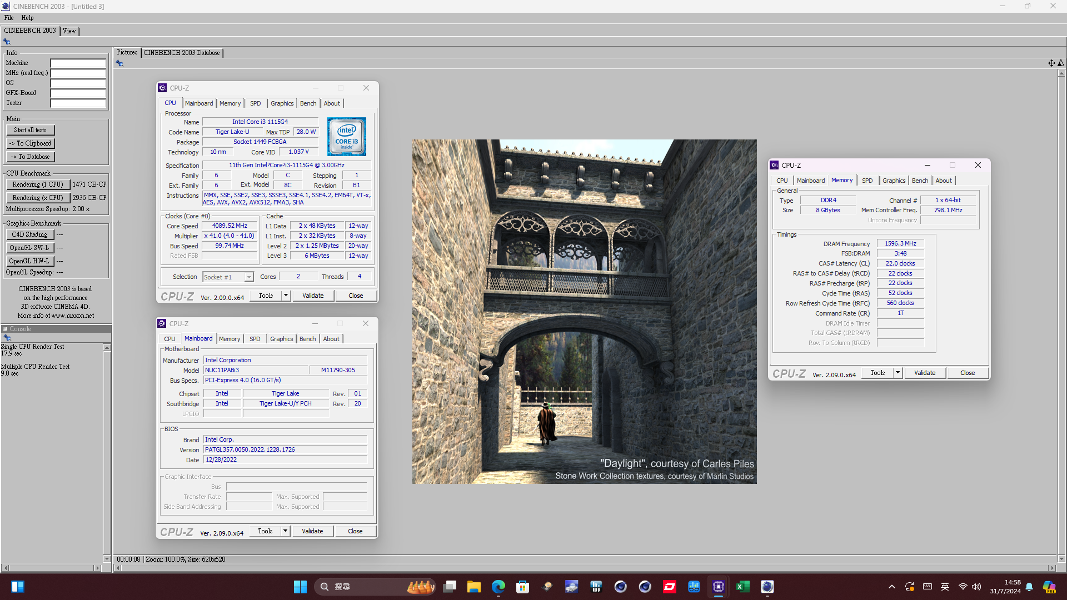Screen dimensions: 1067x600
Task: Click the GFX-Board input field
Action: tap(78, 93)
